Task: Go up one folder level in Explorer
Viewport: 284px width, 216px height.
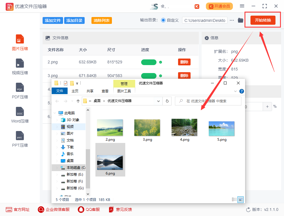Action: [78, 101]
